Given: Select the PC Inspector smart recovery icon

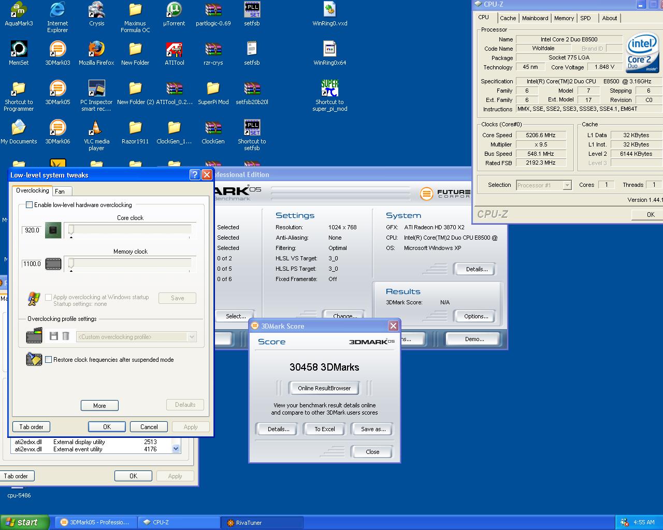Looking at the screenshot, I should 96,96.
